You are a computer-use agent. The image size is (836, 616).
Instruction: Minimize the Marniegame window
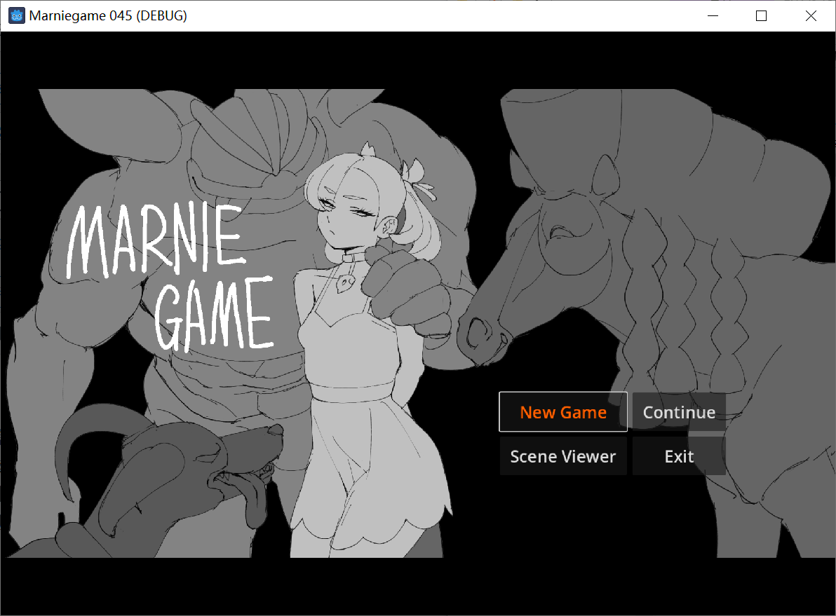coord(713,16)
